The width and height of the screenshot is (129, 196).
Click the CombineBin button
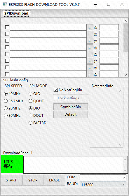pos(71,107)
